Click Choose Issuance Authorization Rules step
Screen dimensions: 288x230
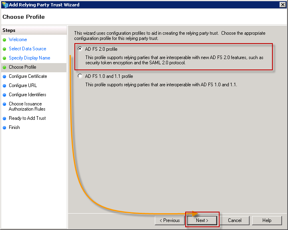pos(27,106)
